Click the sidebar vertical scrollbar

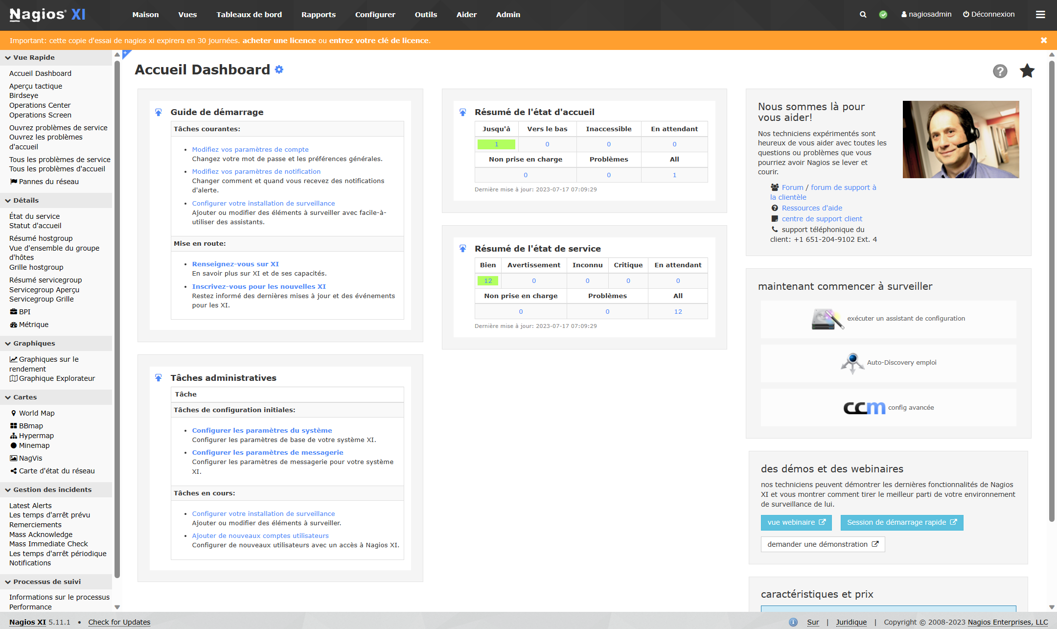(x=117, y=318)
